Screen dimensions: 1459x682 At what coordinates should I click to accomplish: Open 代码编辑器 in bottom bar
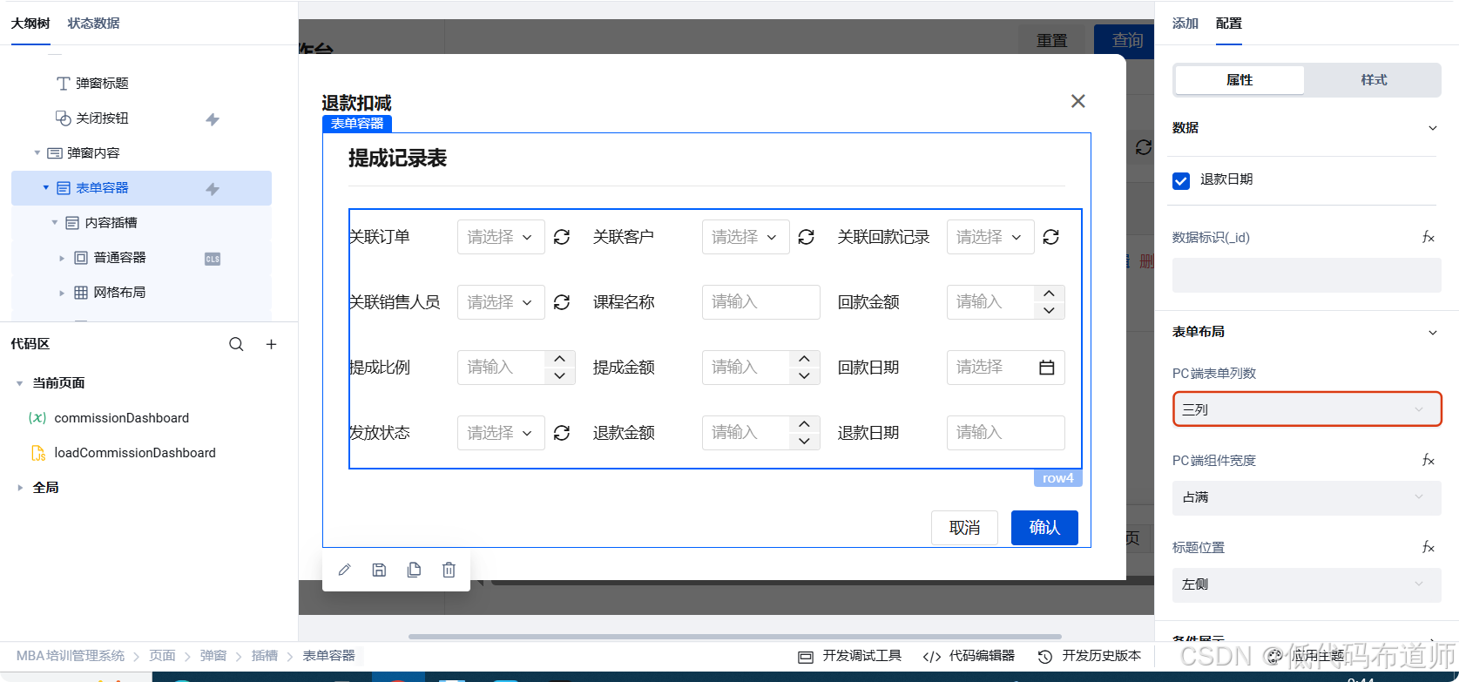[969, 656]
